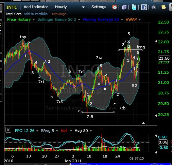Expand Moving Average 50 dropdown
This screenshot has width=174, height=165.
(122, 19)
